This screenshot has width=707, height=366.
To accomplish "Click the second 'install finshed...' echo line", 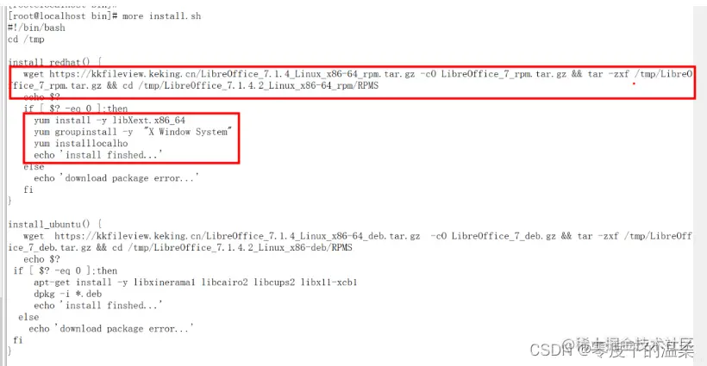I will point(97,306).
